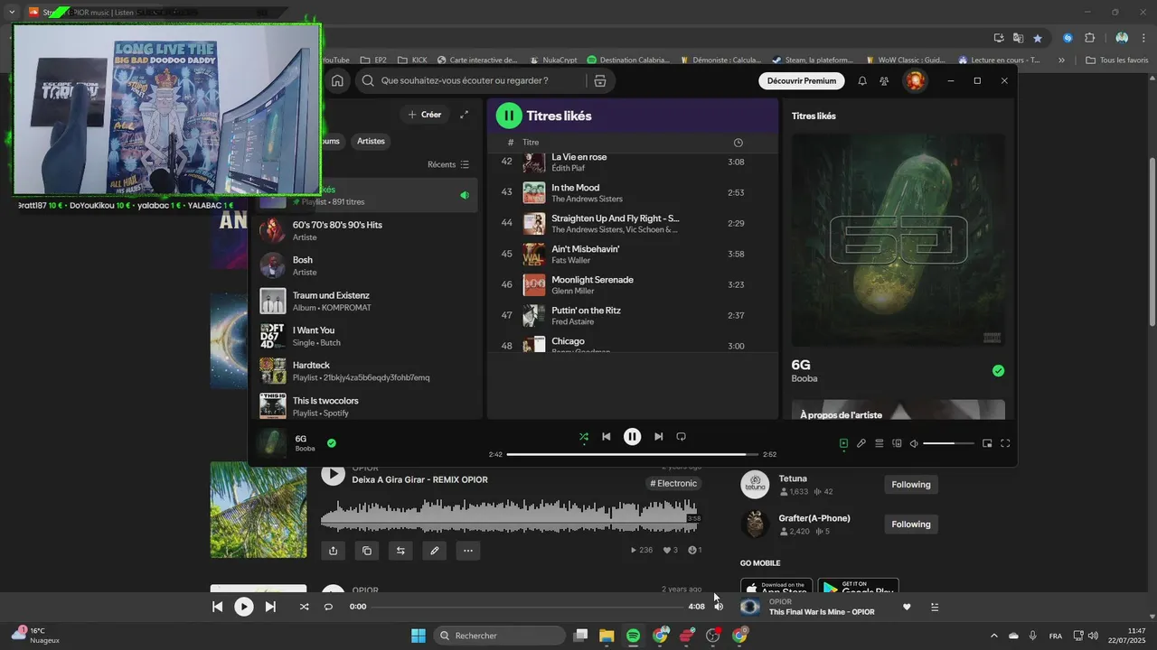The height and width of the screenshot is (650, 1157).
Task: Open more options for Deixa A Gira Girar
Action: coord(468,550)
